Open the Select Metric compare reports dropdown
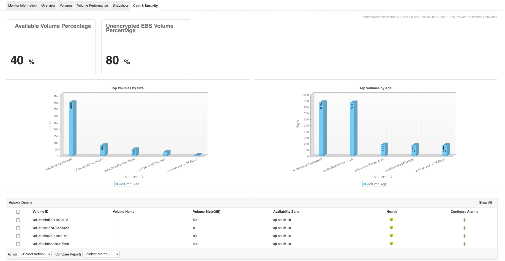The width and height of the screenshot is (505, 261). [x=101, y=254]
